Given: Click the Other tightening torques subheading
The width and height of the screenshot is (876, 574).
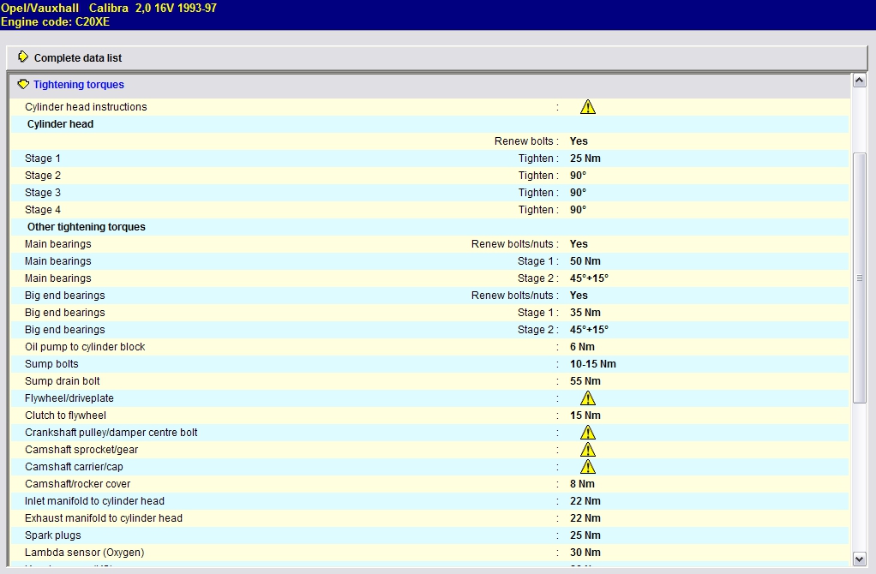Looking at the screenshot, I should click(x=86, y=227).
